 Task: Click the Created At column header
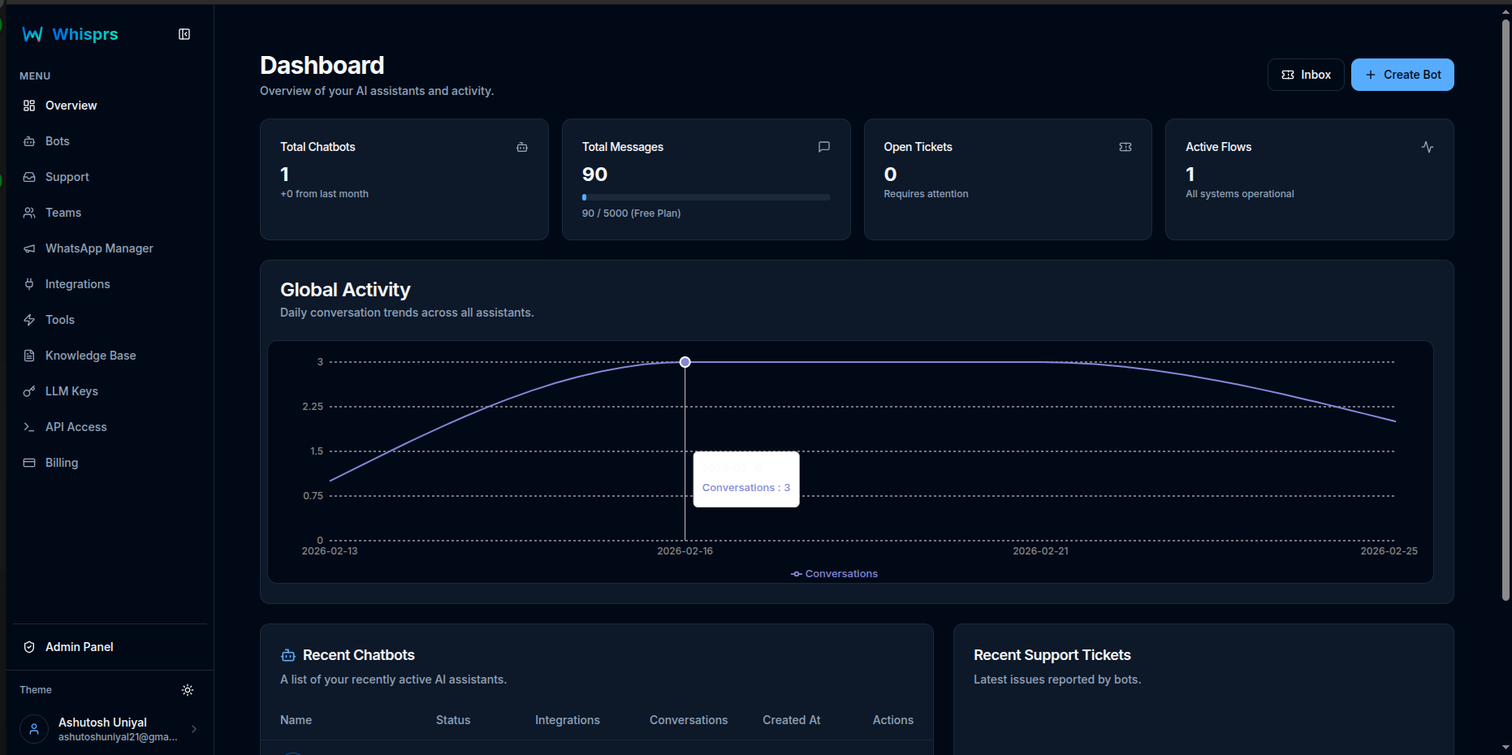click(792, 720)
